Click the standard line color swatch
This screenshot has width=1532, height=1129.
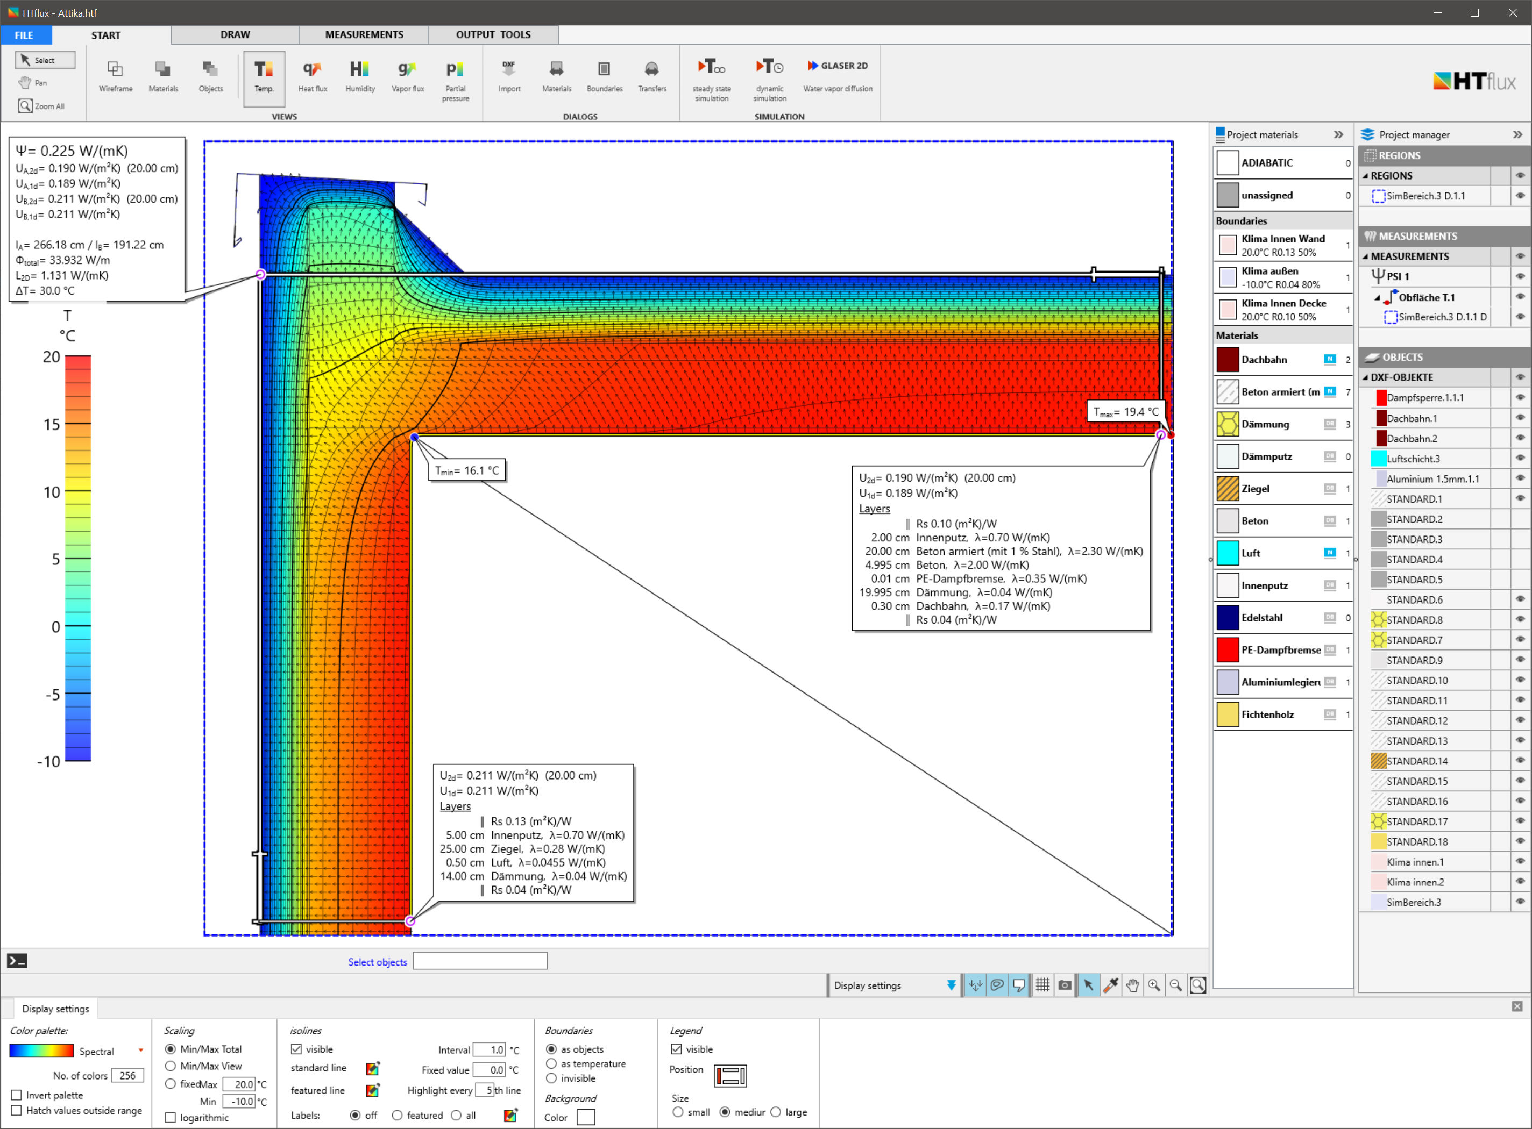click(373, 1068)
